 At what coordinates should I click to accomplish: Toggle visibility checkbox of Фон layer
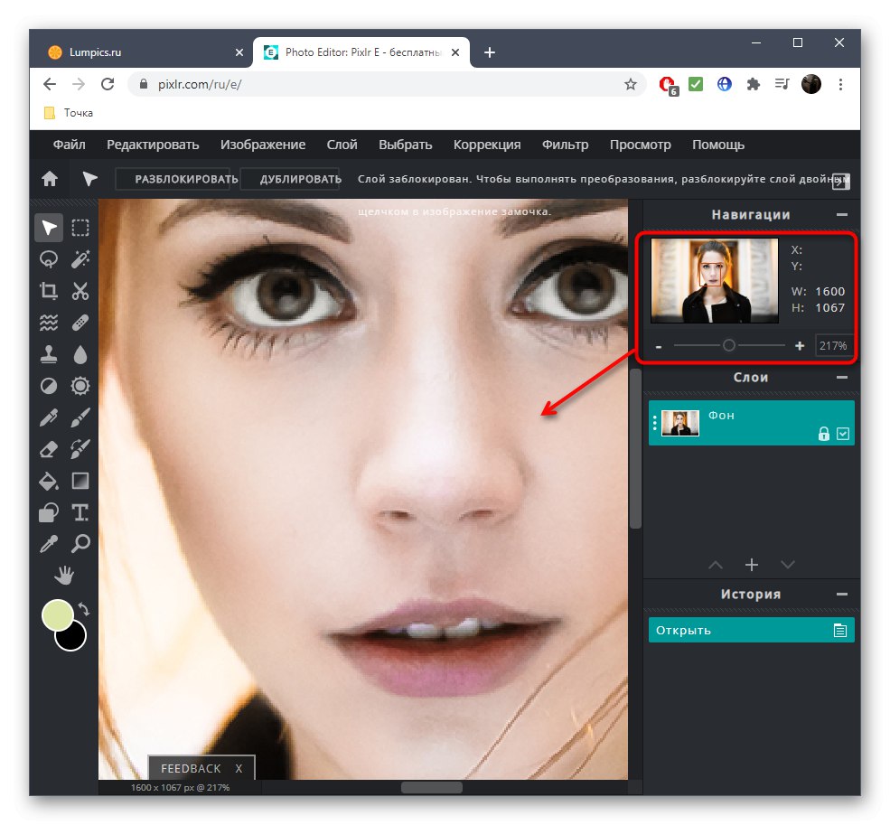843,434
